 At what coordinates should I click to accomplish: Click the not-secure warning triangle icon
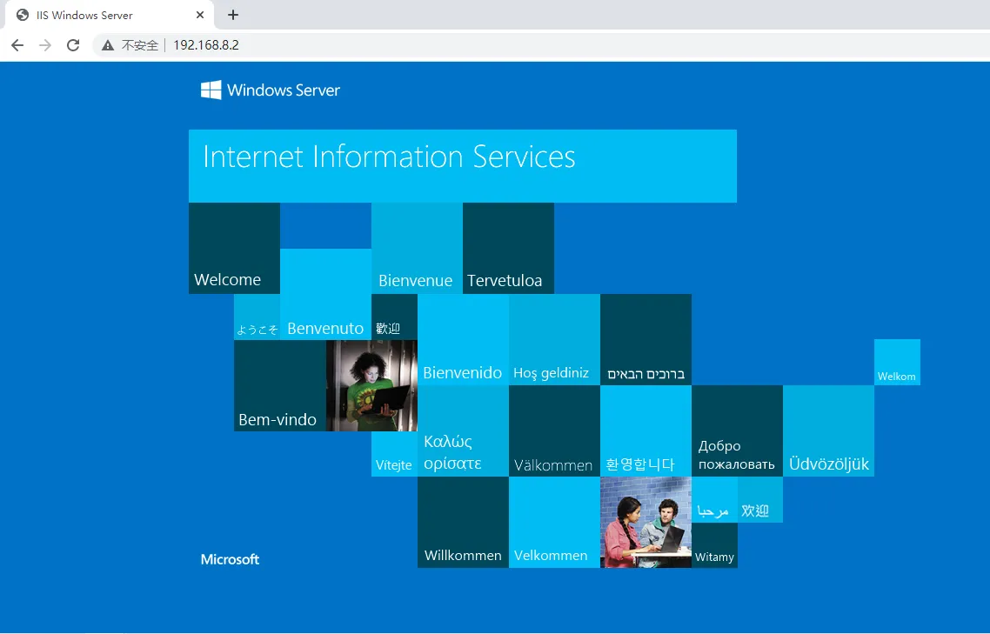pyautogui.click(x=108, y=45)
